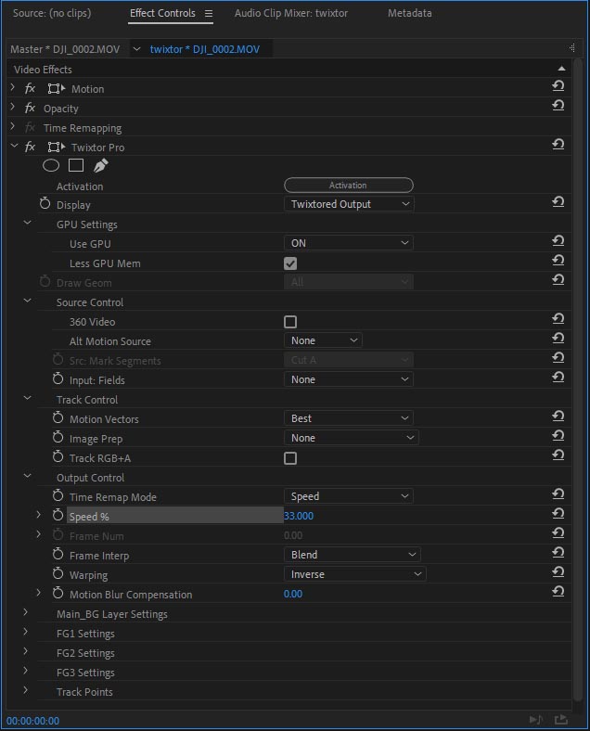
Task: Uncheck the Less GPU Mem checkbox
Action: pyautogui.click(x=290, y=263)
